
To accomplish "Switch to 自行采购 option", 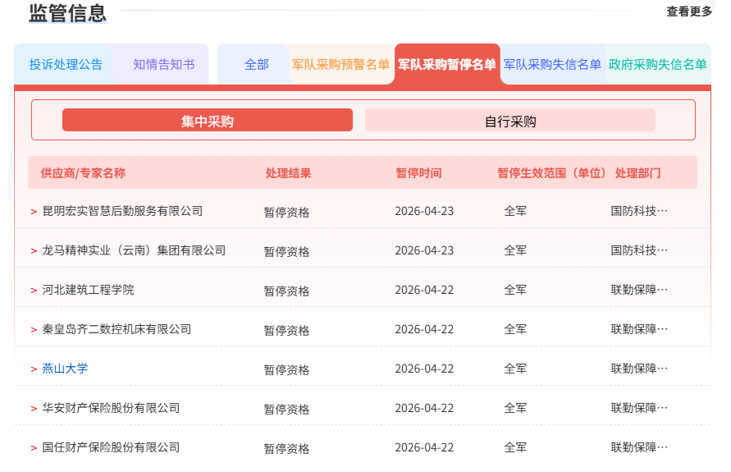I will click(510, 121).
